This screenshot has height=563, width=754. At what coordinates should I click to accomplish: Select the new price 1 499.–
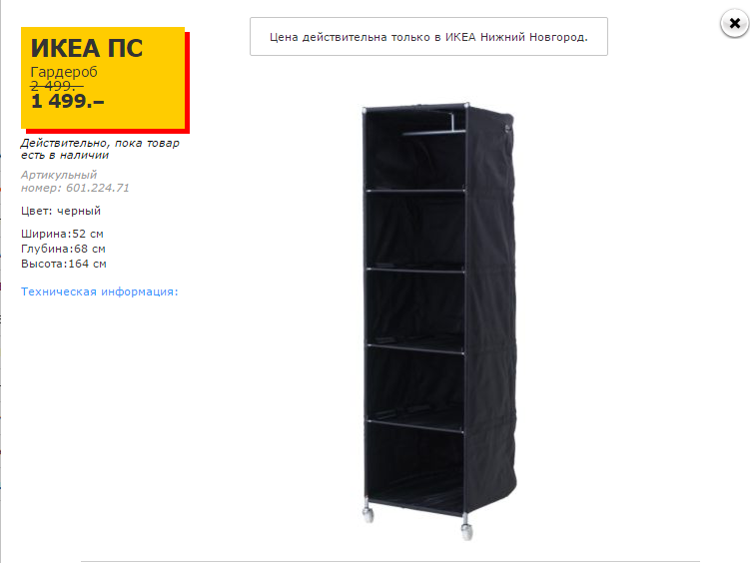pos(67,101)
